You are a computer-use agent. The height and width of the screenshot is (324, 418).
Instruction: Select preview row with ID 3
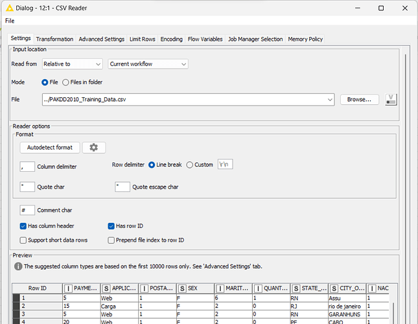[38, 314]
